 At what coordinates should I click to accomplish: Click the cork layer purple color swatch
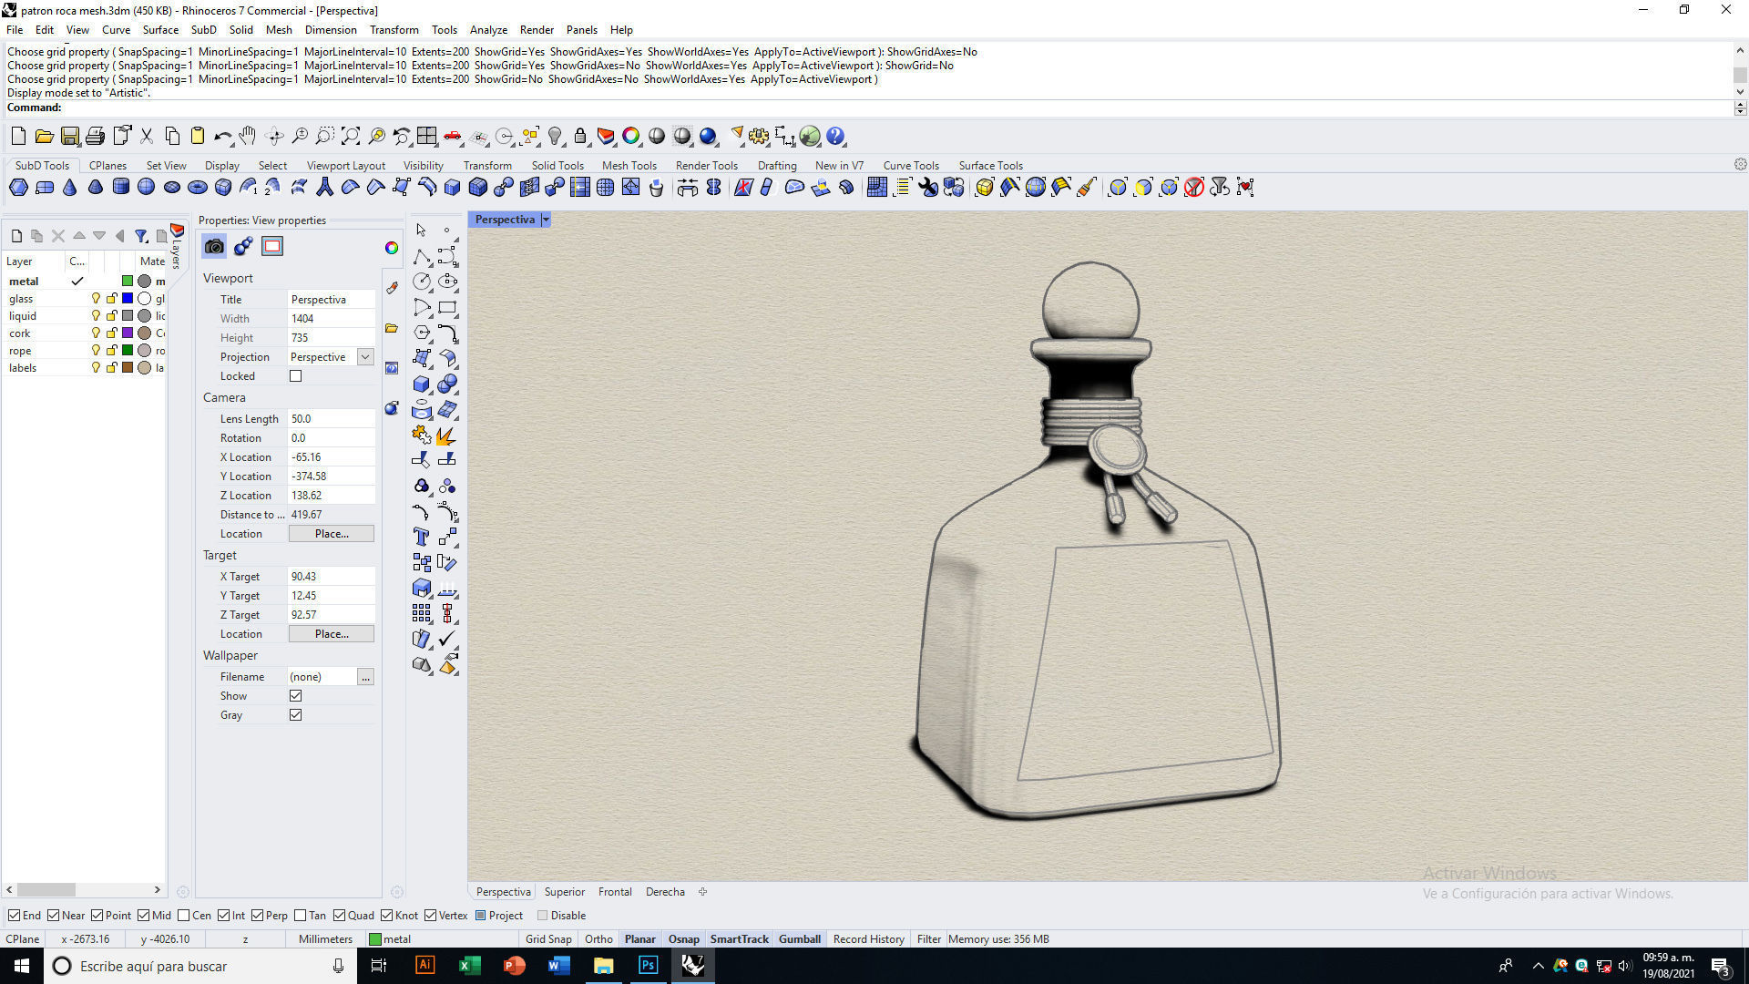(128, 333)
